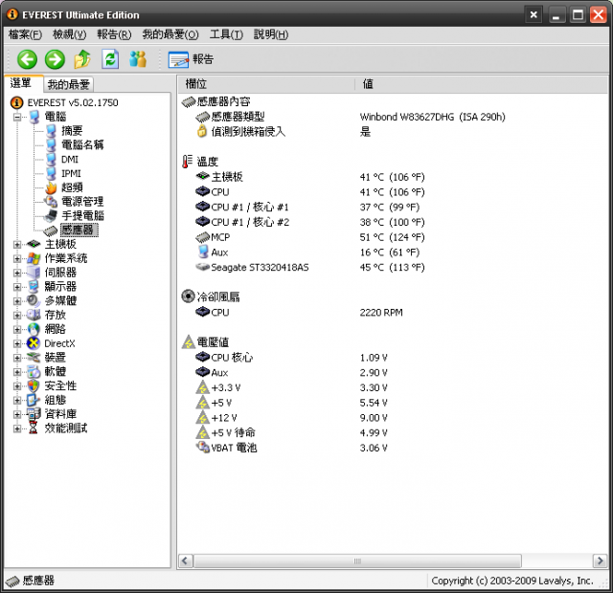
Task: Open the users (people) toolbar icon
Action: [x=138, y=59]
